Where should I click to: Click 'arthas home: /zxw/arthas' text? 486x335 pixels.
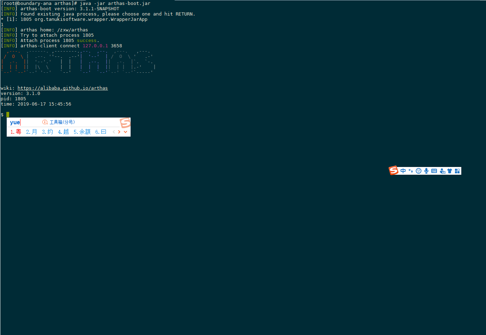pyautogui.click(x=54, y=30)
